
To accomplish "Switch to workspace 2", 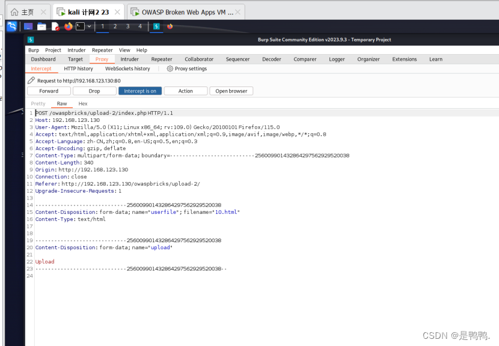I will (x=115, y=26).
